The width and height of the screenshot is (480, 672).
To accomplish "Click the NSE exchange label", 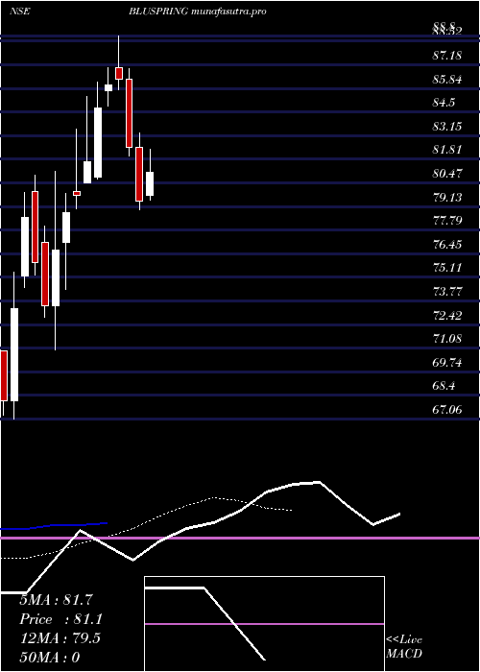I will [x=19, y=12].
